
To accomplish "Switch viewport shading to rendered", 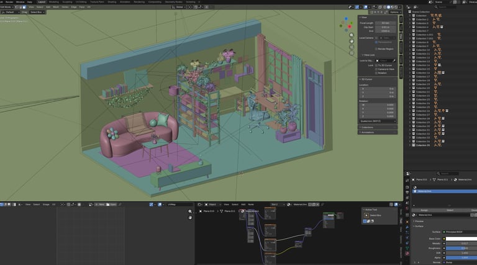I will point(396,7).
